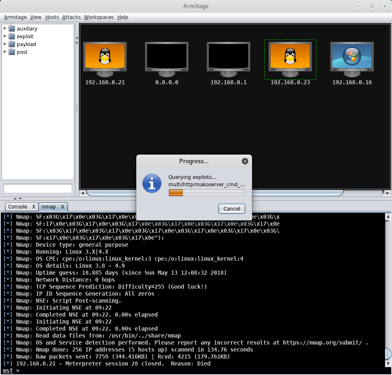This screenshot has width=392, height=375.
Task: Close the nmap tab
Action: click(63, 207)
